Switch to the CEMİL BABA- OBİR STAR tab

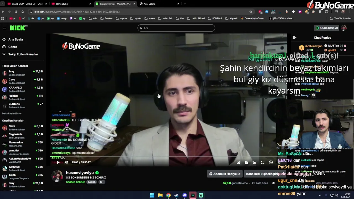[x=27, y=4]
